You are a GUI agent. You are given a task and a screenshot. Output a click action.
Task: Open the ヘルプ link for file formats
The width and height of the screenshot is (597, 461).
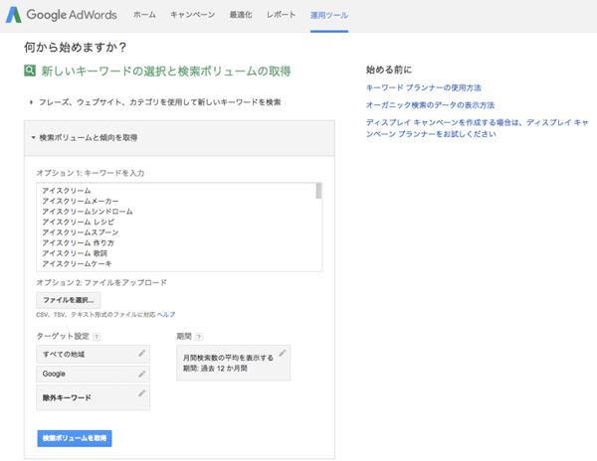click(x=166, y=314)
